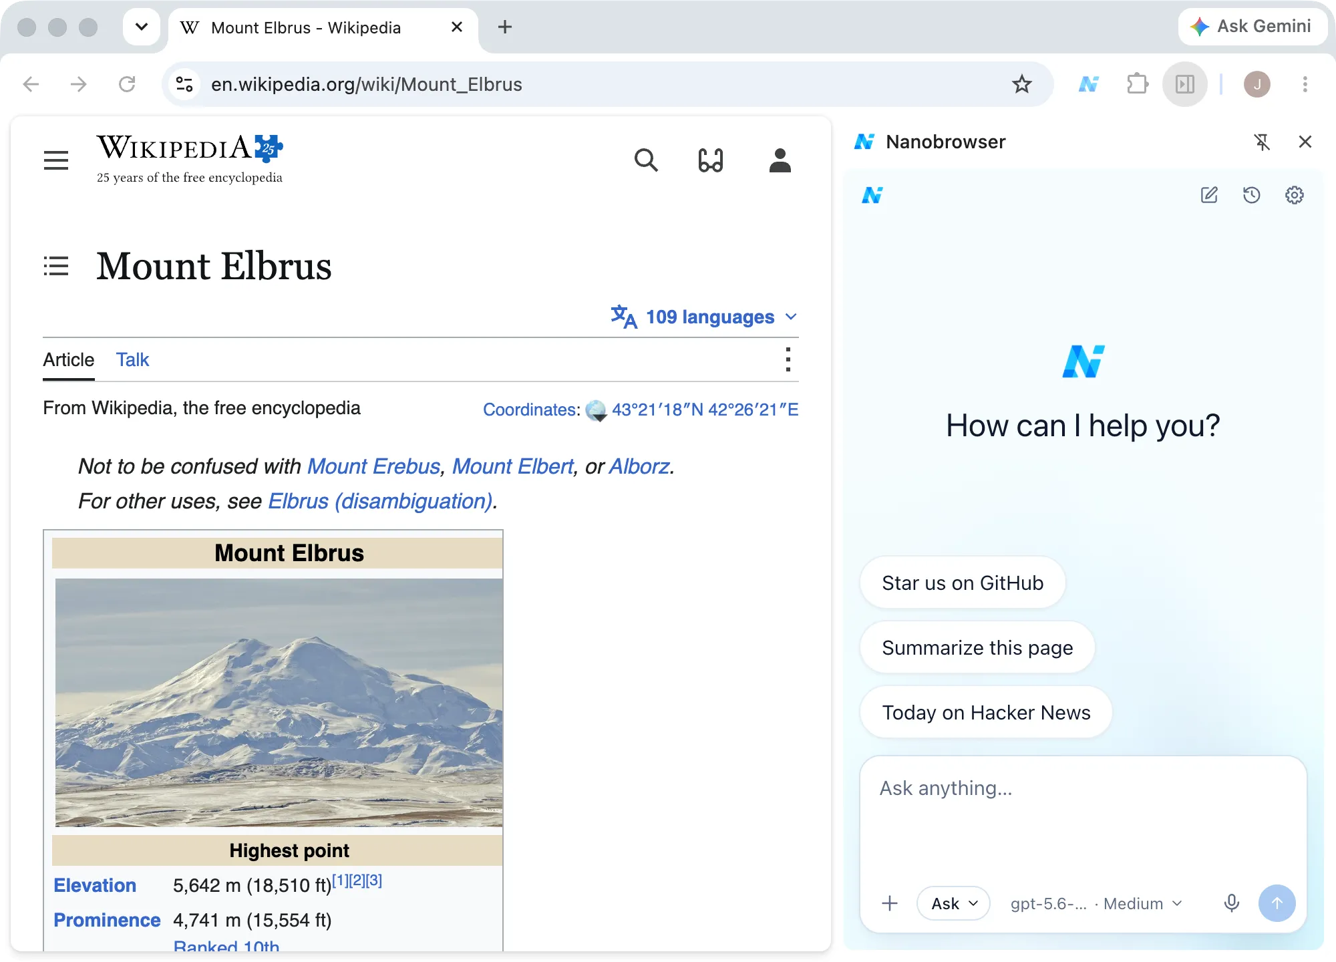Click the Mount Elbrus infobox photo
The height and width of the screenshot is (962, 1336).
[279, 702]
